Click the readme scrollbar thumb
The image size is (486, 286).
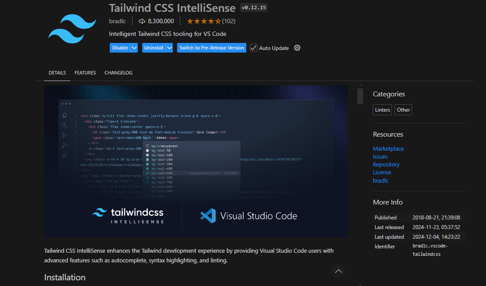tap(360, 96)
